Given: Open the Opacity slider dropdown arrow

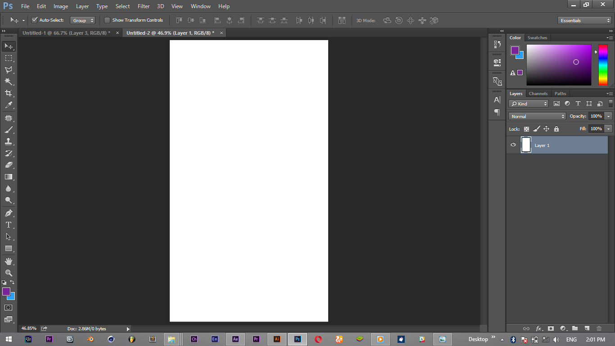Looking at the screenshot, I should [x=609, y=116].
